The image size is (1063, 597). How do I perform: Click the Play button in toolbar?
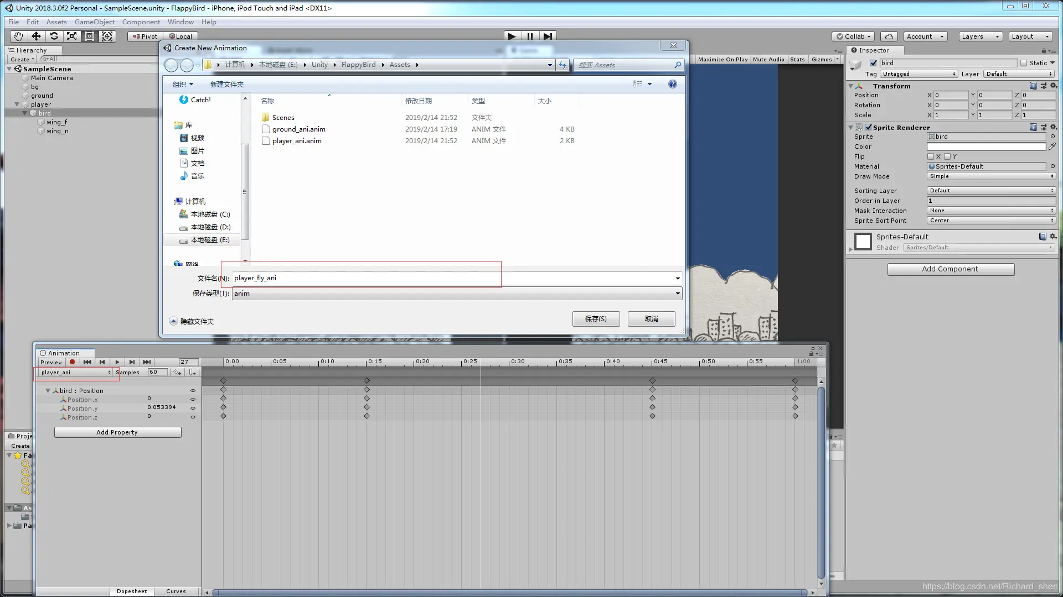coord(512,36)
